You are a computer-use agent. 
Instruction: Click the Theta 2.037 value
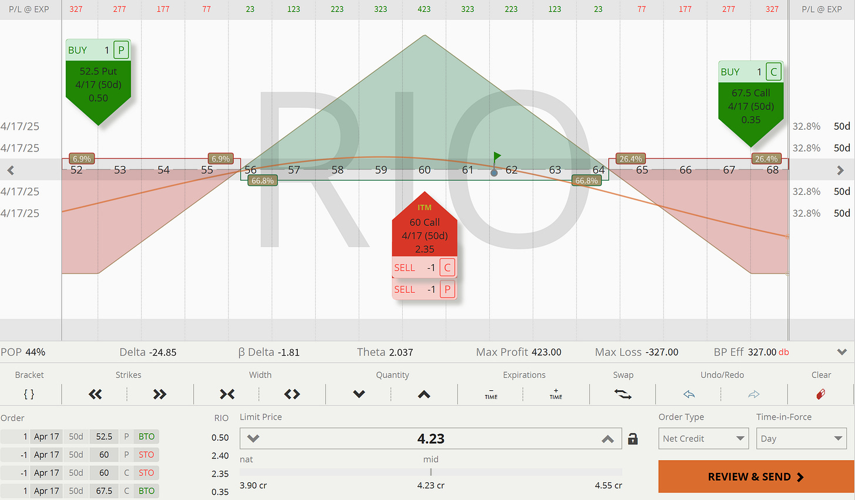click(x=400, y=352)
